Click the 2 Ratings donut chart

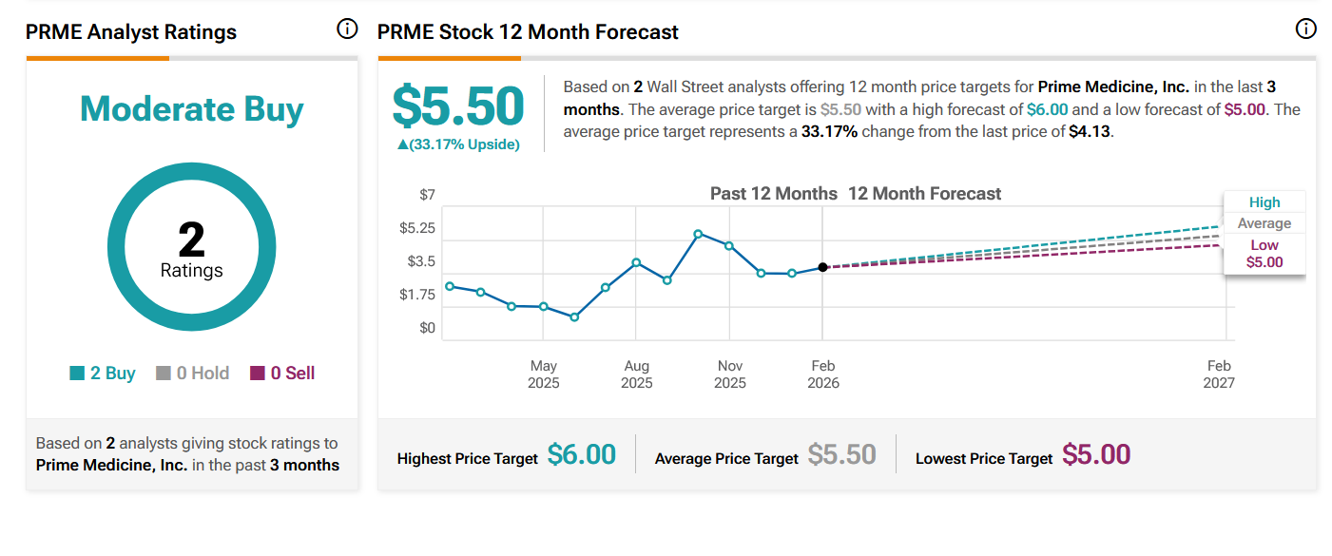[x=192, y=247]
